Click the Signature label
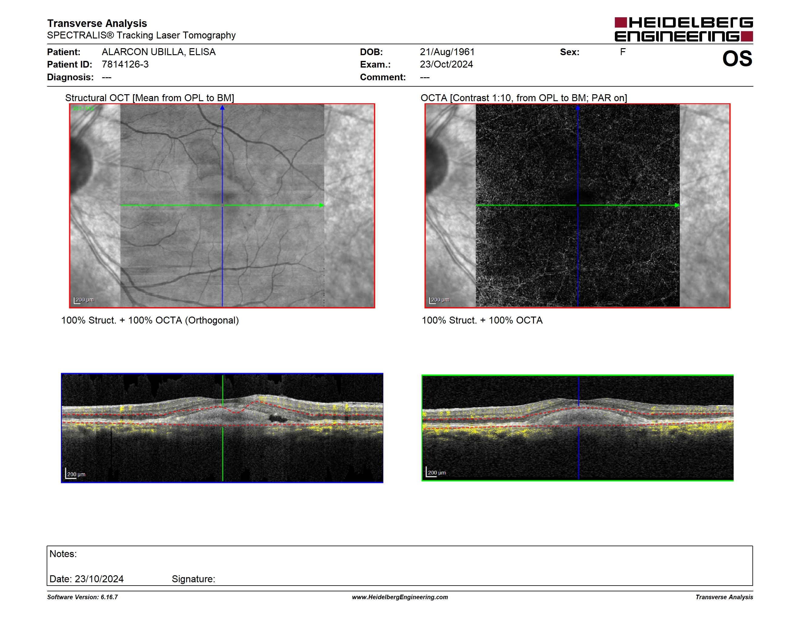800x618 pixels. coord(193,579)
